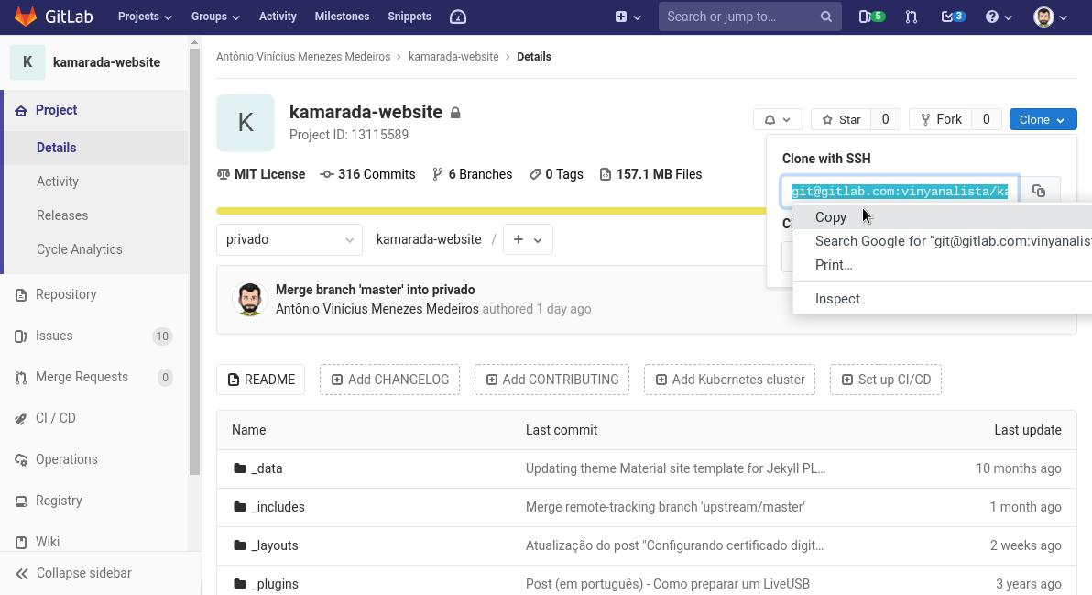This screenshot has width=1092, height=595.
Task: Click the GitLab fox logo
Action: tap(26, 17)
